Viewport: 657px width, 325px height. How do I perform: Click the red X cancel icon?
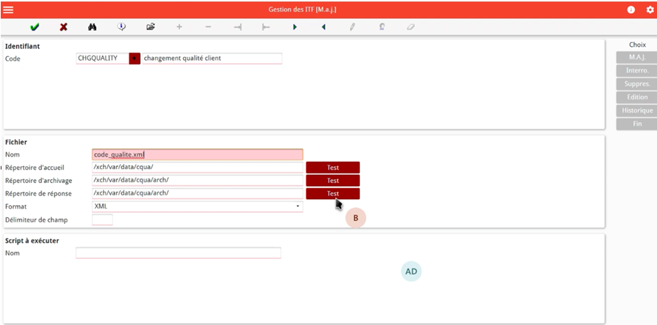(64, 27)
